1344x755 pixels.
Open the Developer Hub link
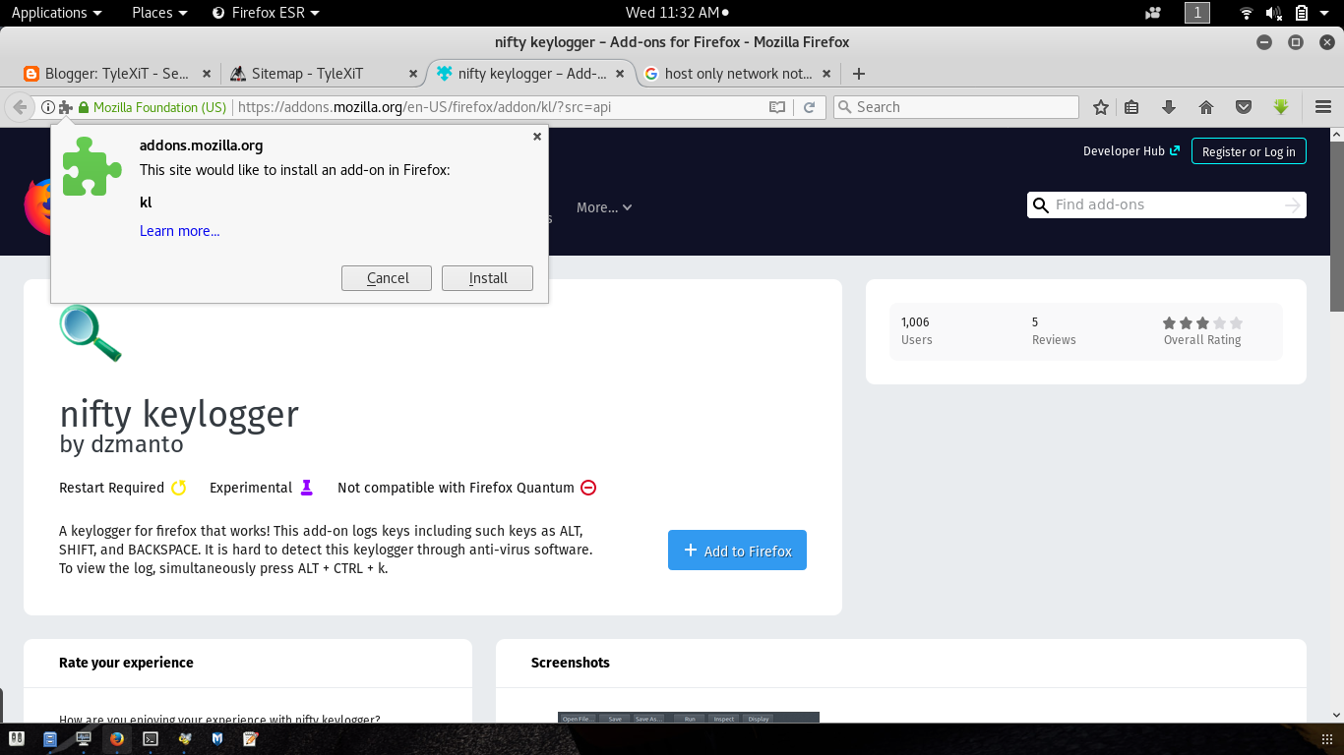pos(1131,150)
